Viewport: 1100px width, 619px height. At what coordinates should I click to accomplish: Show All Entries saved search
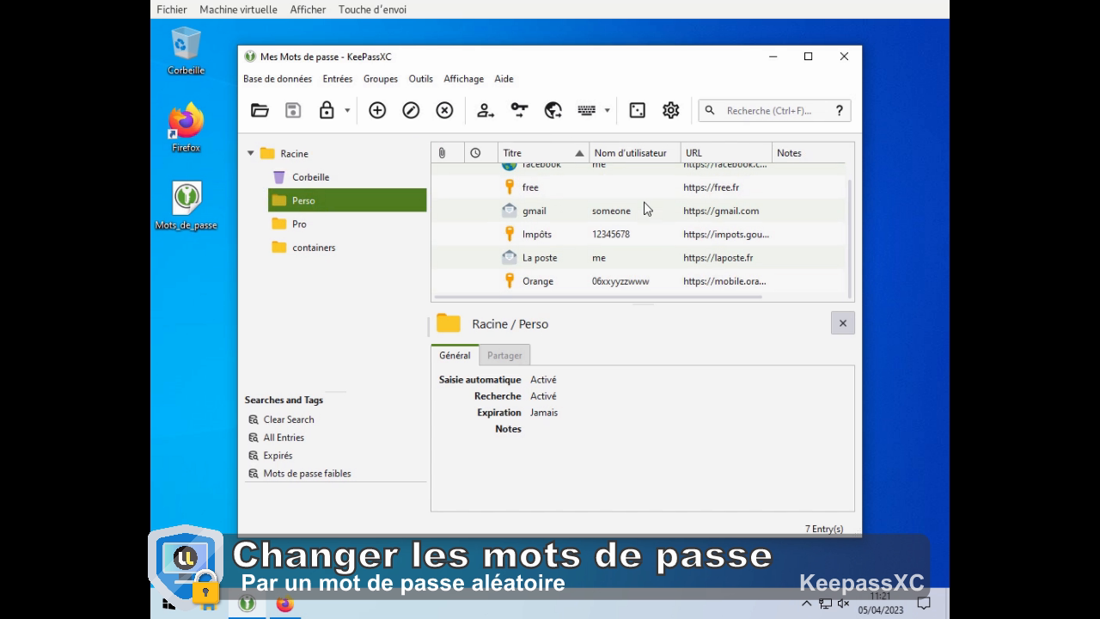coord(284,438)
